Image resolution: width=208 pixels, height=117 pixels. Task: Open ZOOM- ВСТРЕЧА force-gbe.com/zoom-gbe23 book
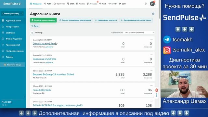[58, 105]
